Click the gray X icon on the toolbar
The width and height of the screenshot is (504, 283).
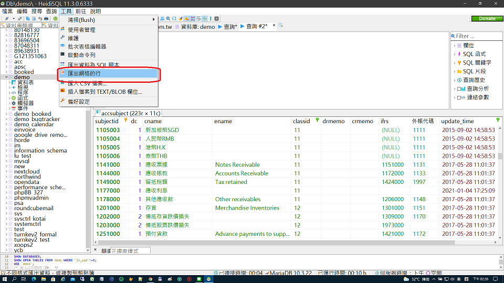[x=217, y=19]
